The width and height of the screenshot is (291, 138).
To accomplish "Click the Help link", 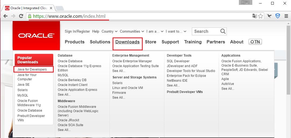I will coord(96,32).
